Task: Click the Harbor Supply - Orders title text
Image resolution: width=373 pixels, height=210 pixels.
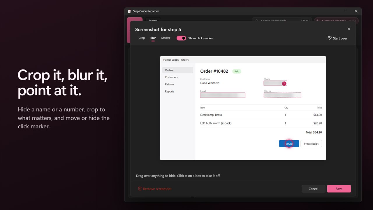Action: [x=176, y=60]
